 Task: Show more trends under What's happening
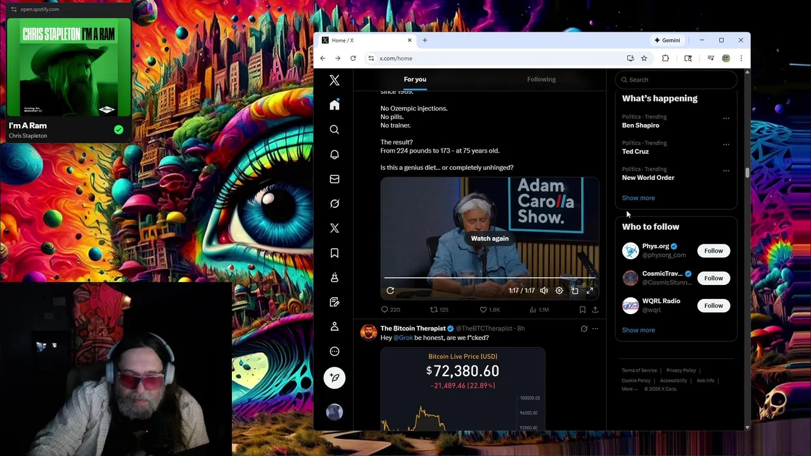(x=638, y=198)
